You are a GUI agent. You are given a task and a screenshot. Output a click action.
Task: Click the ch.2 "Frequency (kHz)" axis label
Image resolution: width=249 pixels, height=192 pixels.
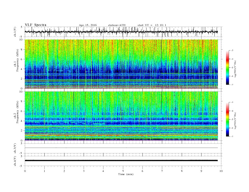point(17,112)
